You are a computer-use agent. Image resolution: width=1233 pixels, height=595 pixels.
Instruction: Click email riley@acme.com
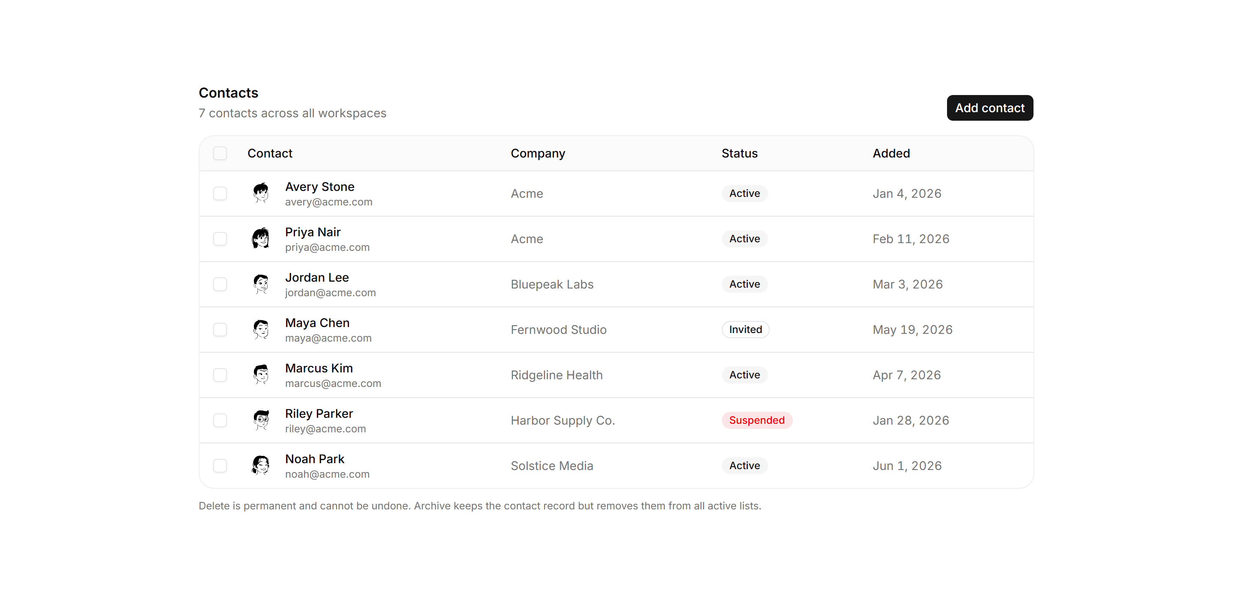pyautogui.click(x=325, y=429)
